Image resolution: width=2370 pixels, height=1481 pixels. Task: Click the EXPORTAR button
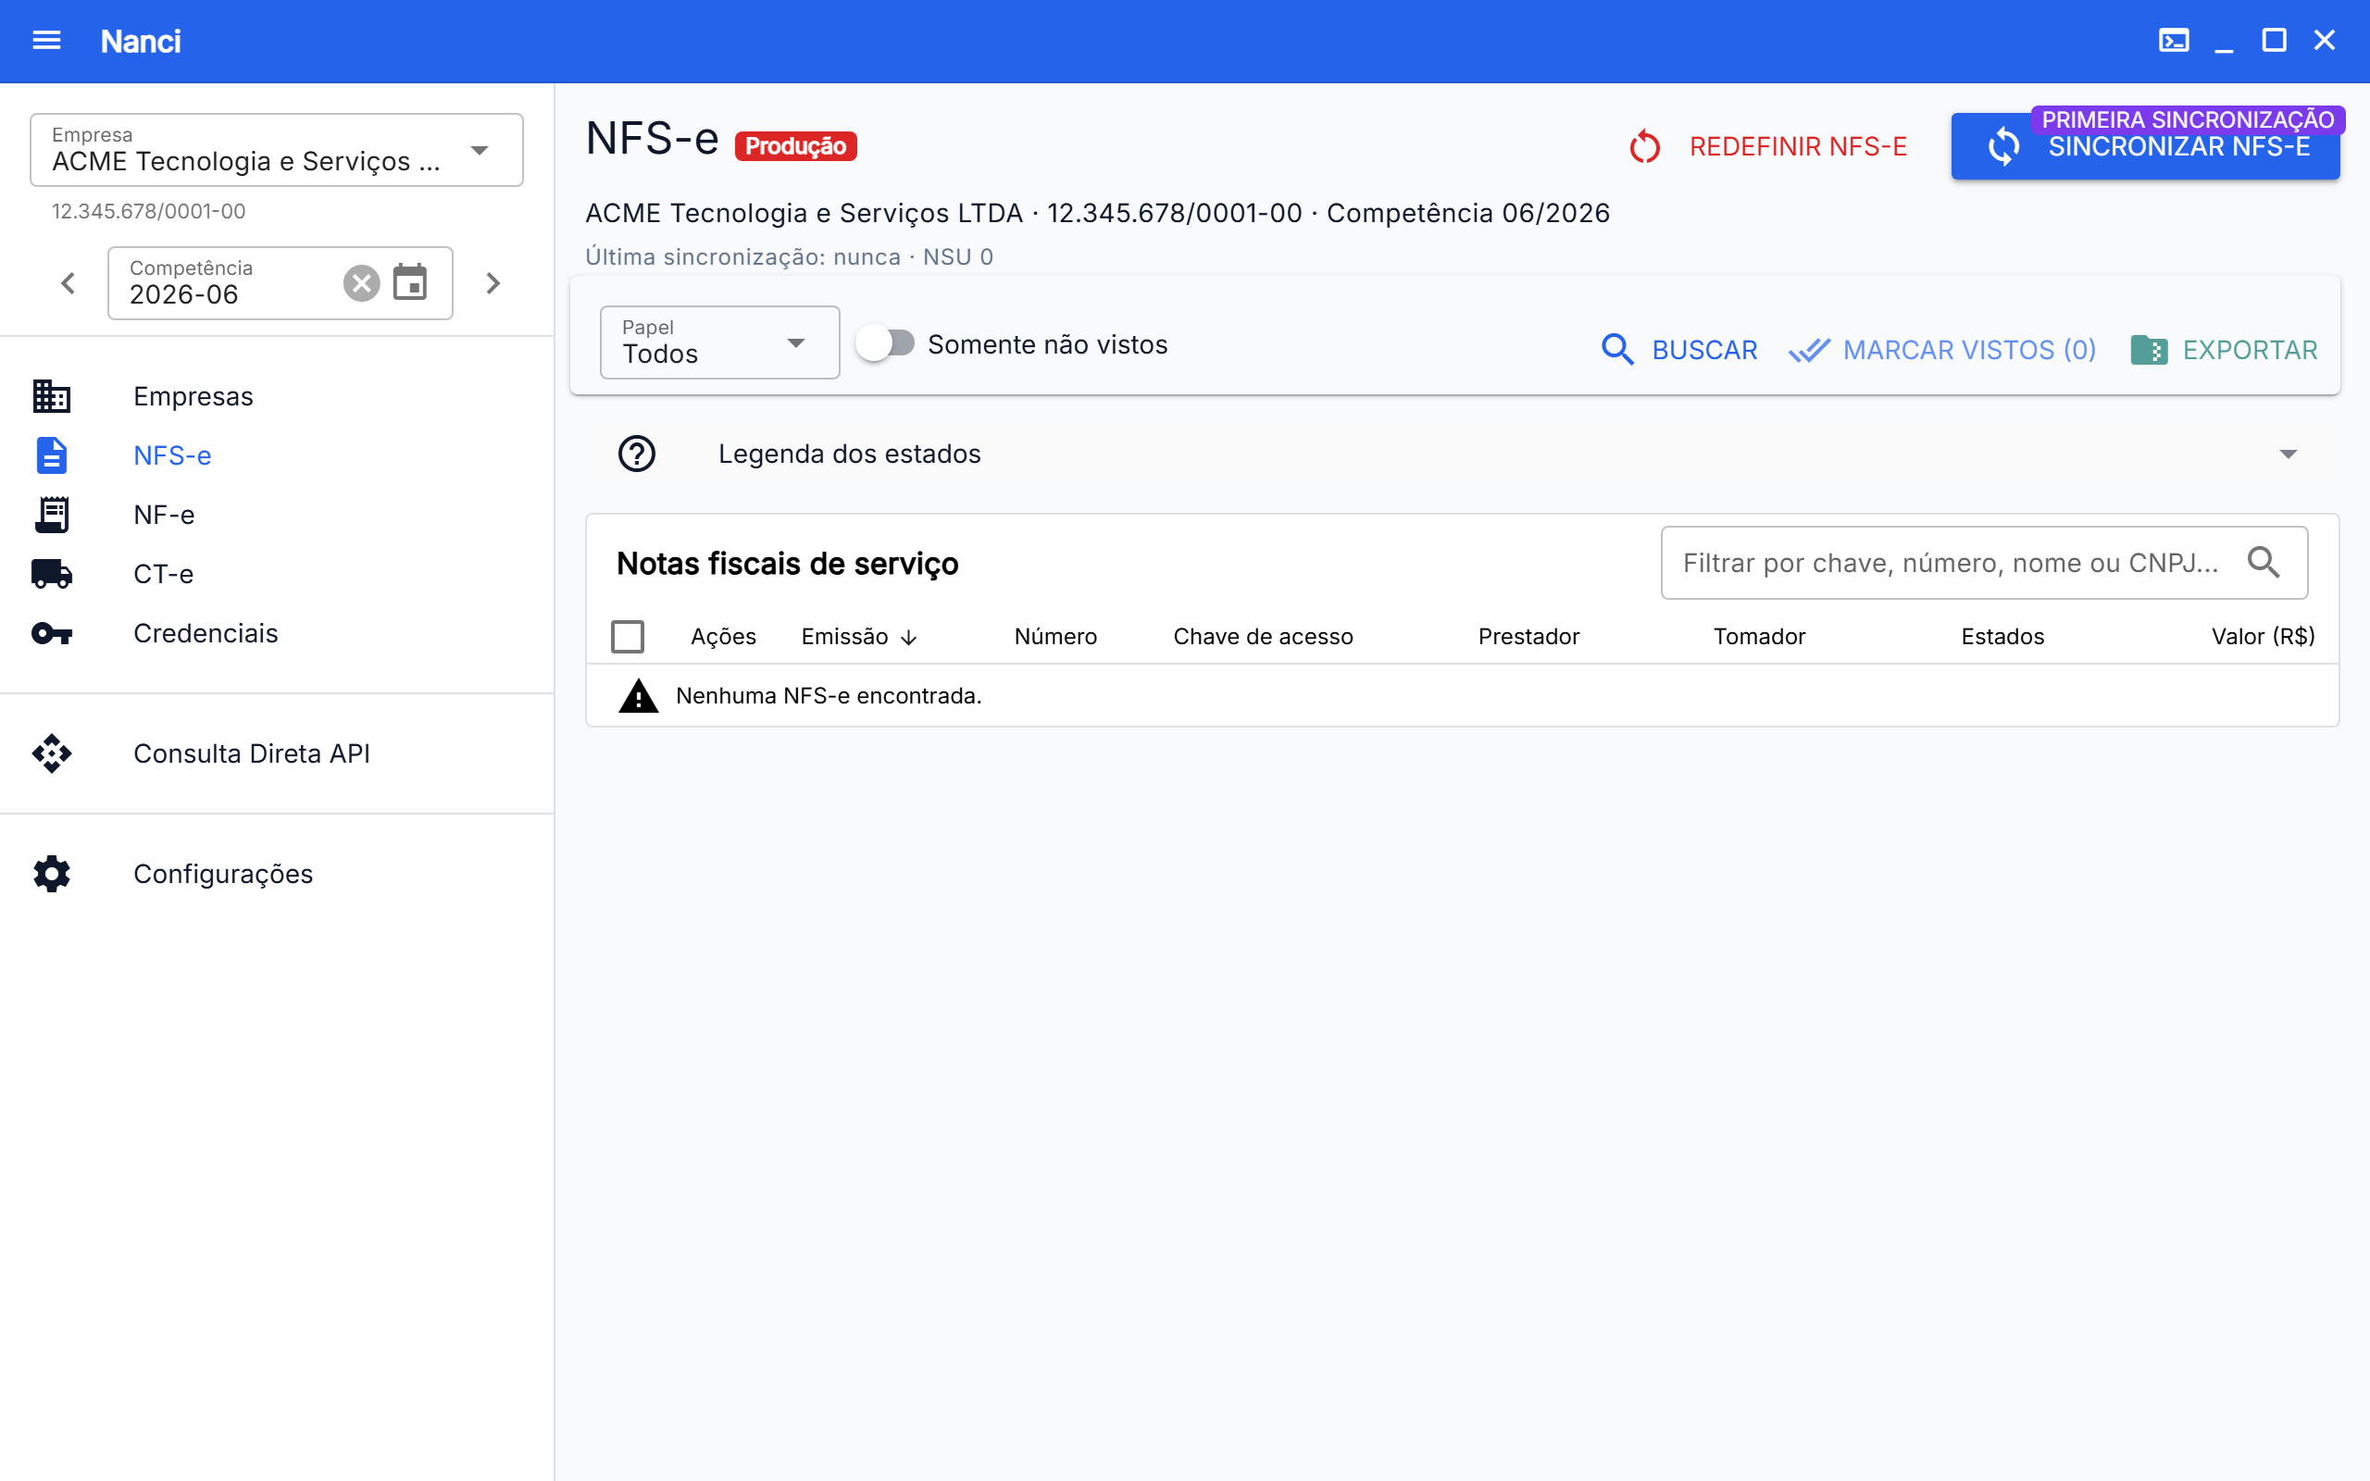tap(2223, 350)
